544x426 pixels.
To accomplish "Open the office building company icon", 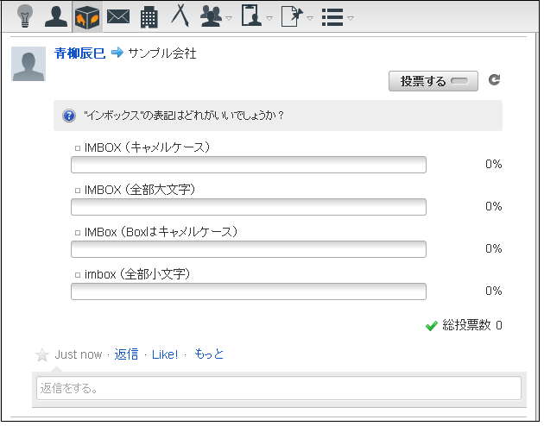I will (149, 17).
